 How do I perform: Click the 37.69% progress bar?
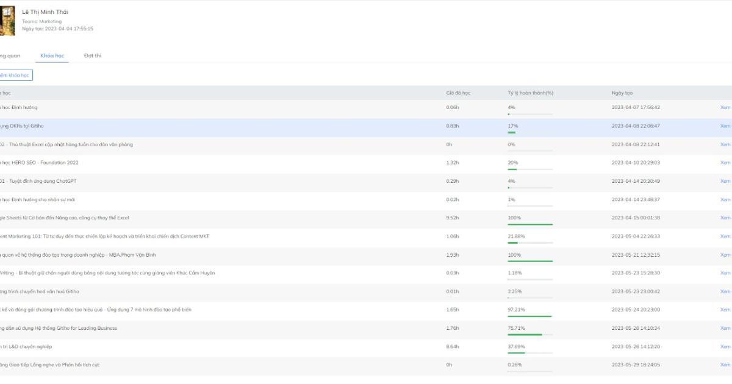pyautogui.click(x=530, y=353)
